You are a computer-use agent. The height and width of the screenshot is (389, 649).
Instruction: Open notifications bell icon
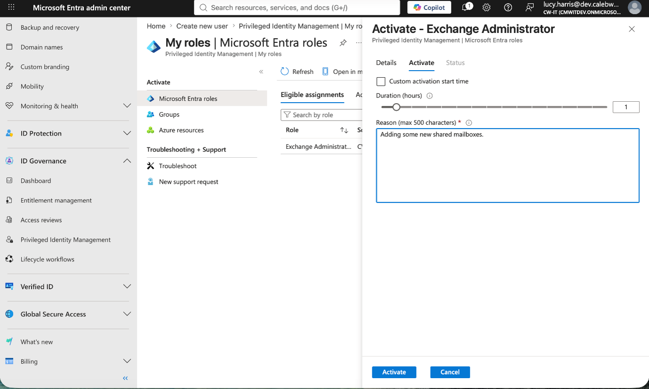tap(466, 8)
